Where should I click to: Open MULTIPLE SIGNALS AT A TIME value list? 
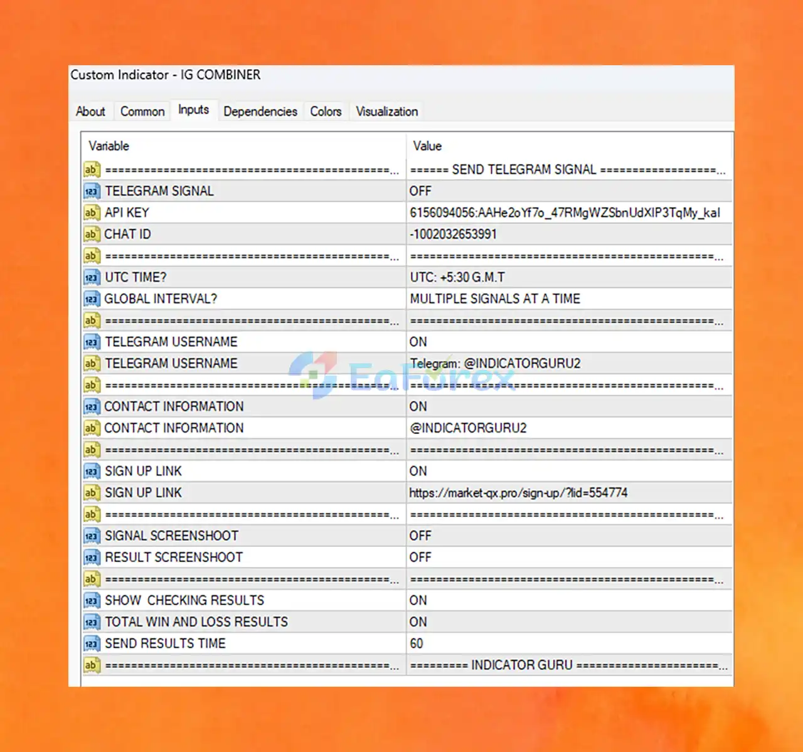click(569, 299)
